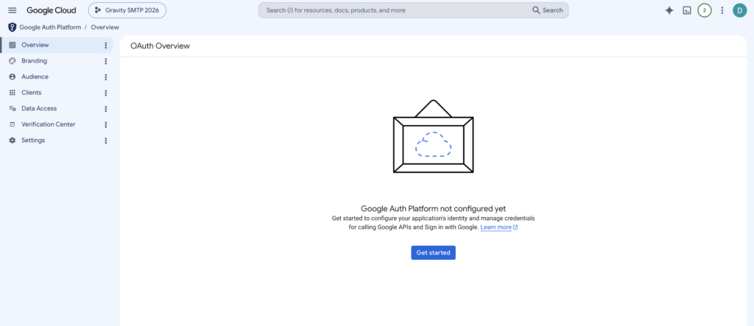Image resolution: width=754 pixels, height=326 pixels.
Task: Click the Google Cloud logo
Action: click(x=51, y=10)
